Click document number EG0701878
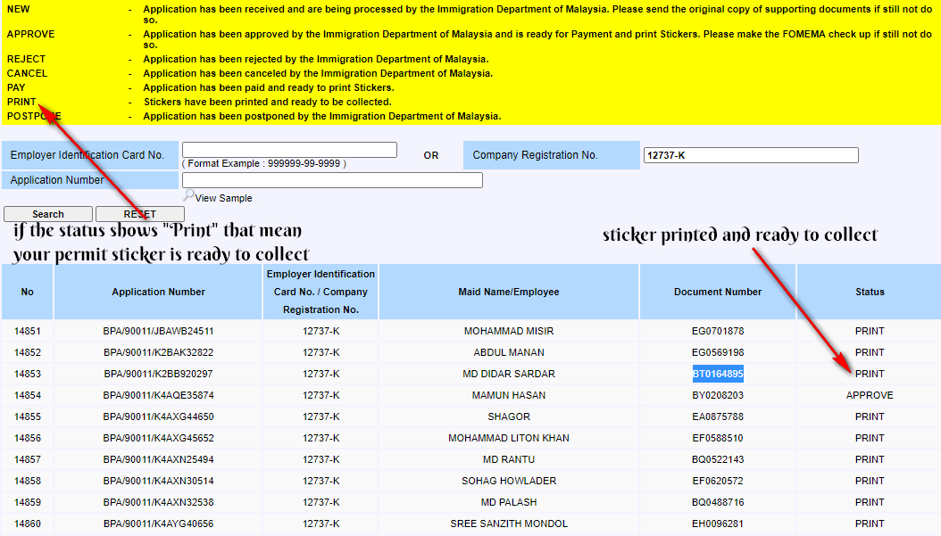This screenshot has width=941, height=536. (718, 331)
